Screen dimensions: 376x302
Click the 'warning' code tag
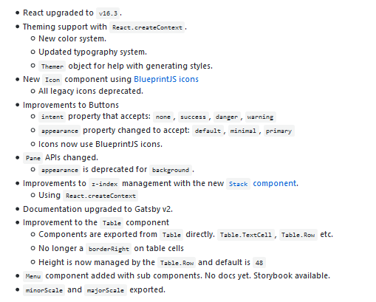(x=261, y=117)
